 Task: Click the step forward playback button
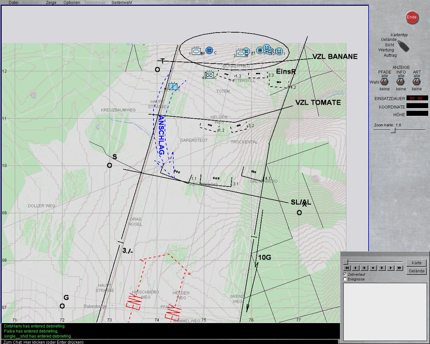(x=382, y=268)
